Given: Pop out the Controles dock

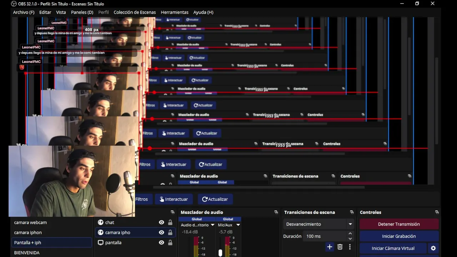Looking at the screenshot, I should (x=437, y=212).
